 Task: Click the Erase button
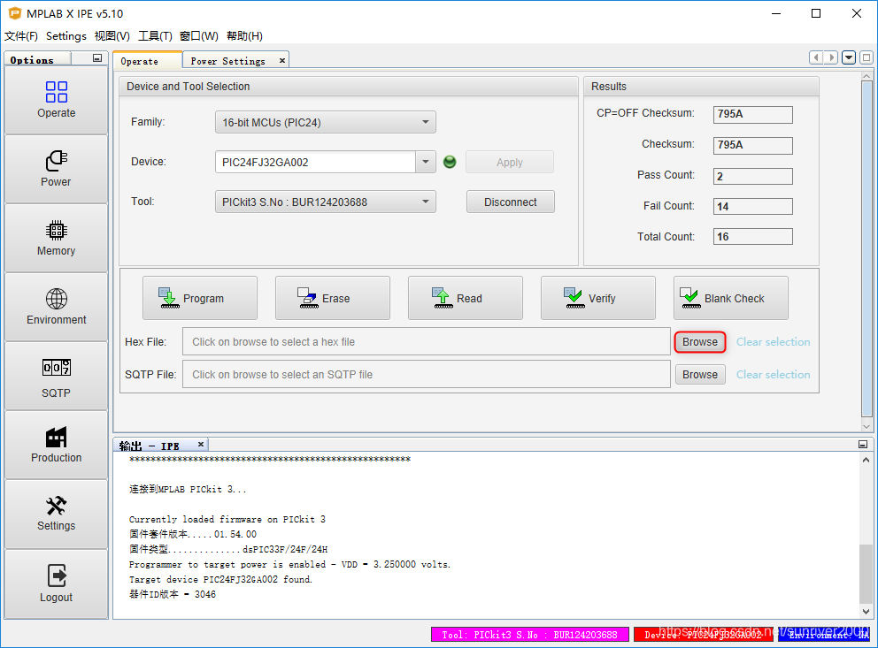(333, 298)
